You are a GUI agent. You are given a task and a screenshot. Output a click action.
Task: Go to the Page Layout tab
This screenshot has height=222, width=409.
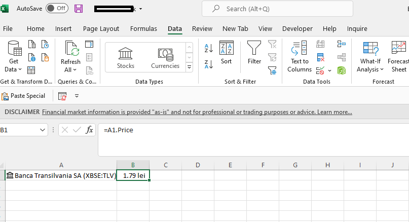pos(101,29)
